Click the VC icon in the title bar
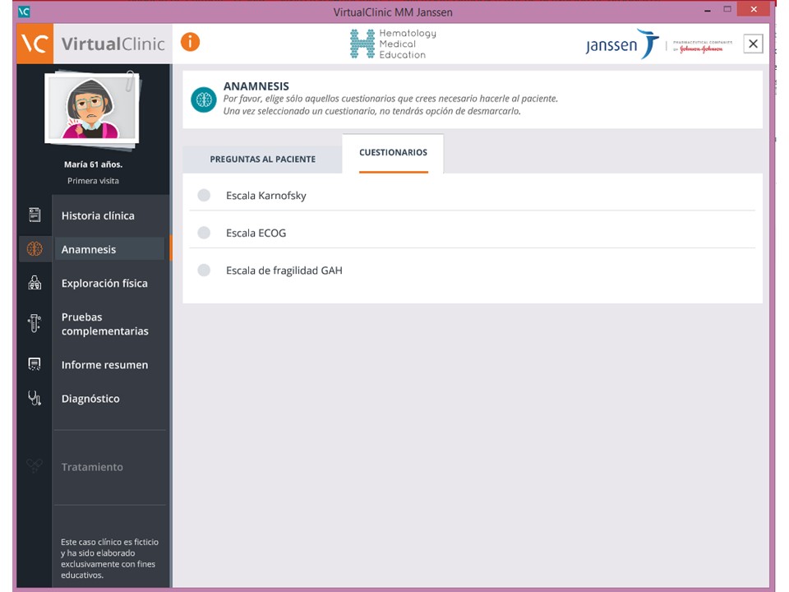This screenshot has height=592, width=789. (24, 11)
